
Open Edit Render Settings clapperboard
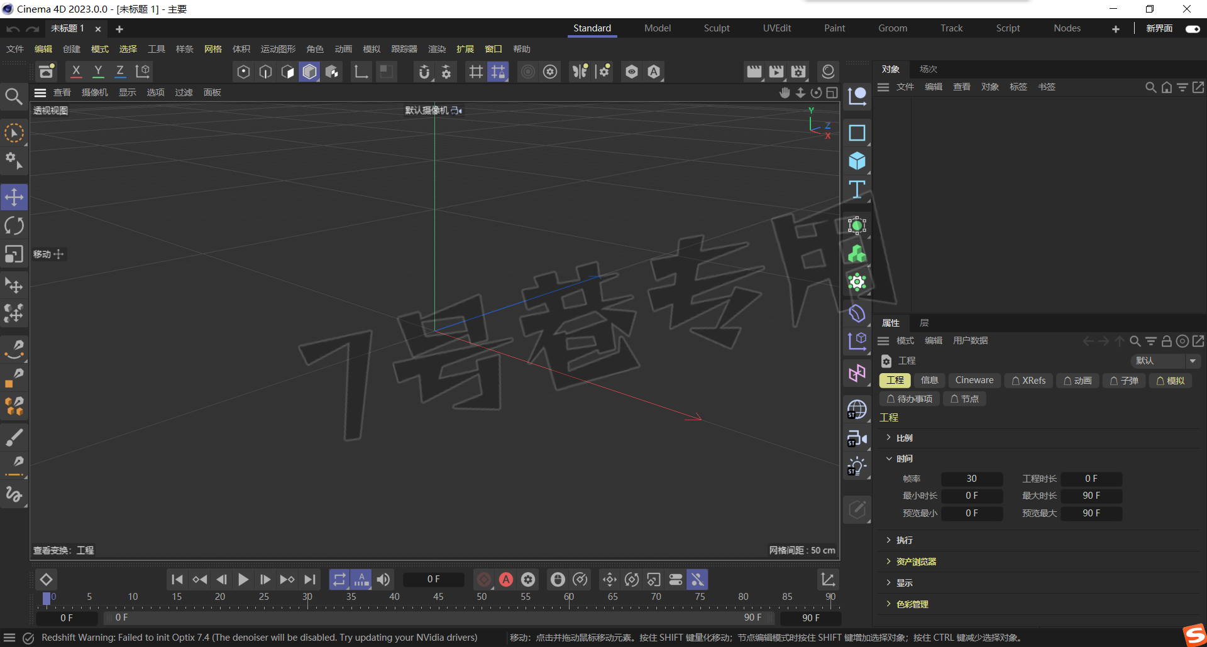click(798, 72)
